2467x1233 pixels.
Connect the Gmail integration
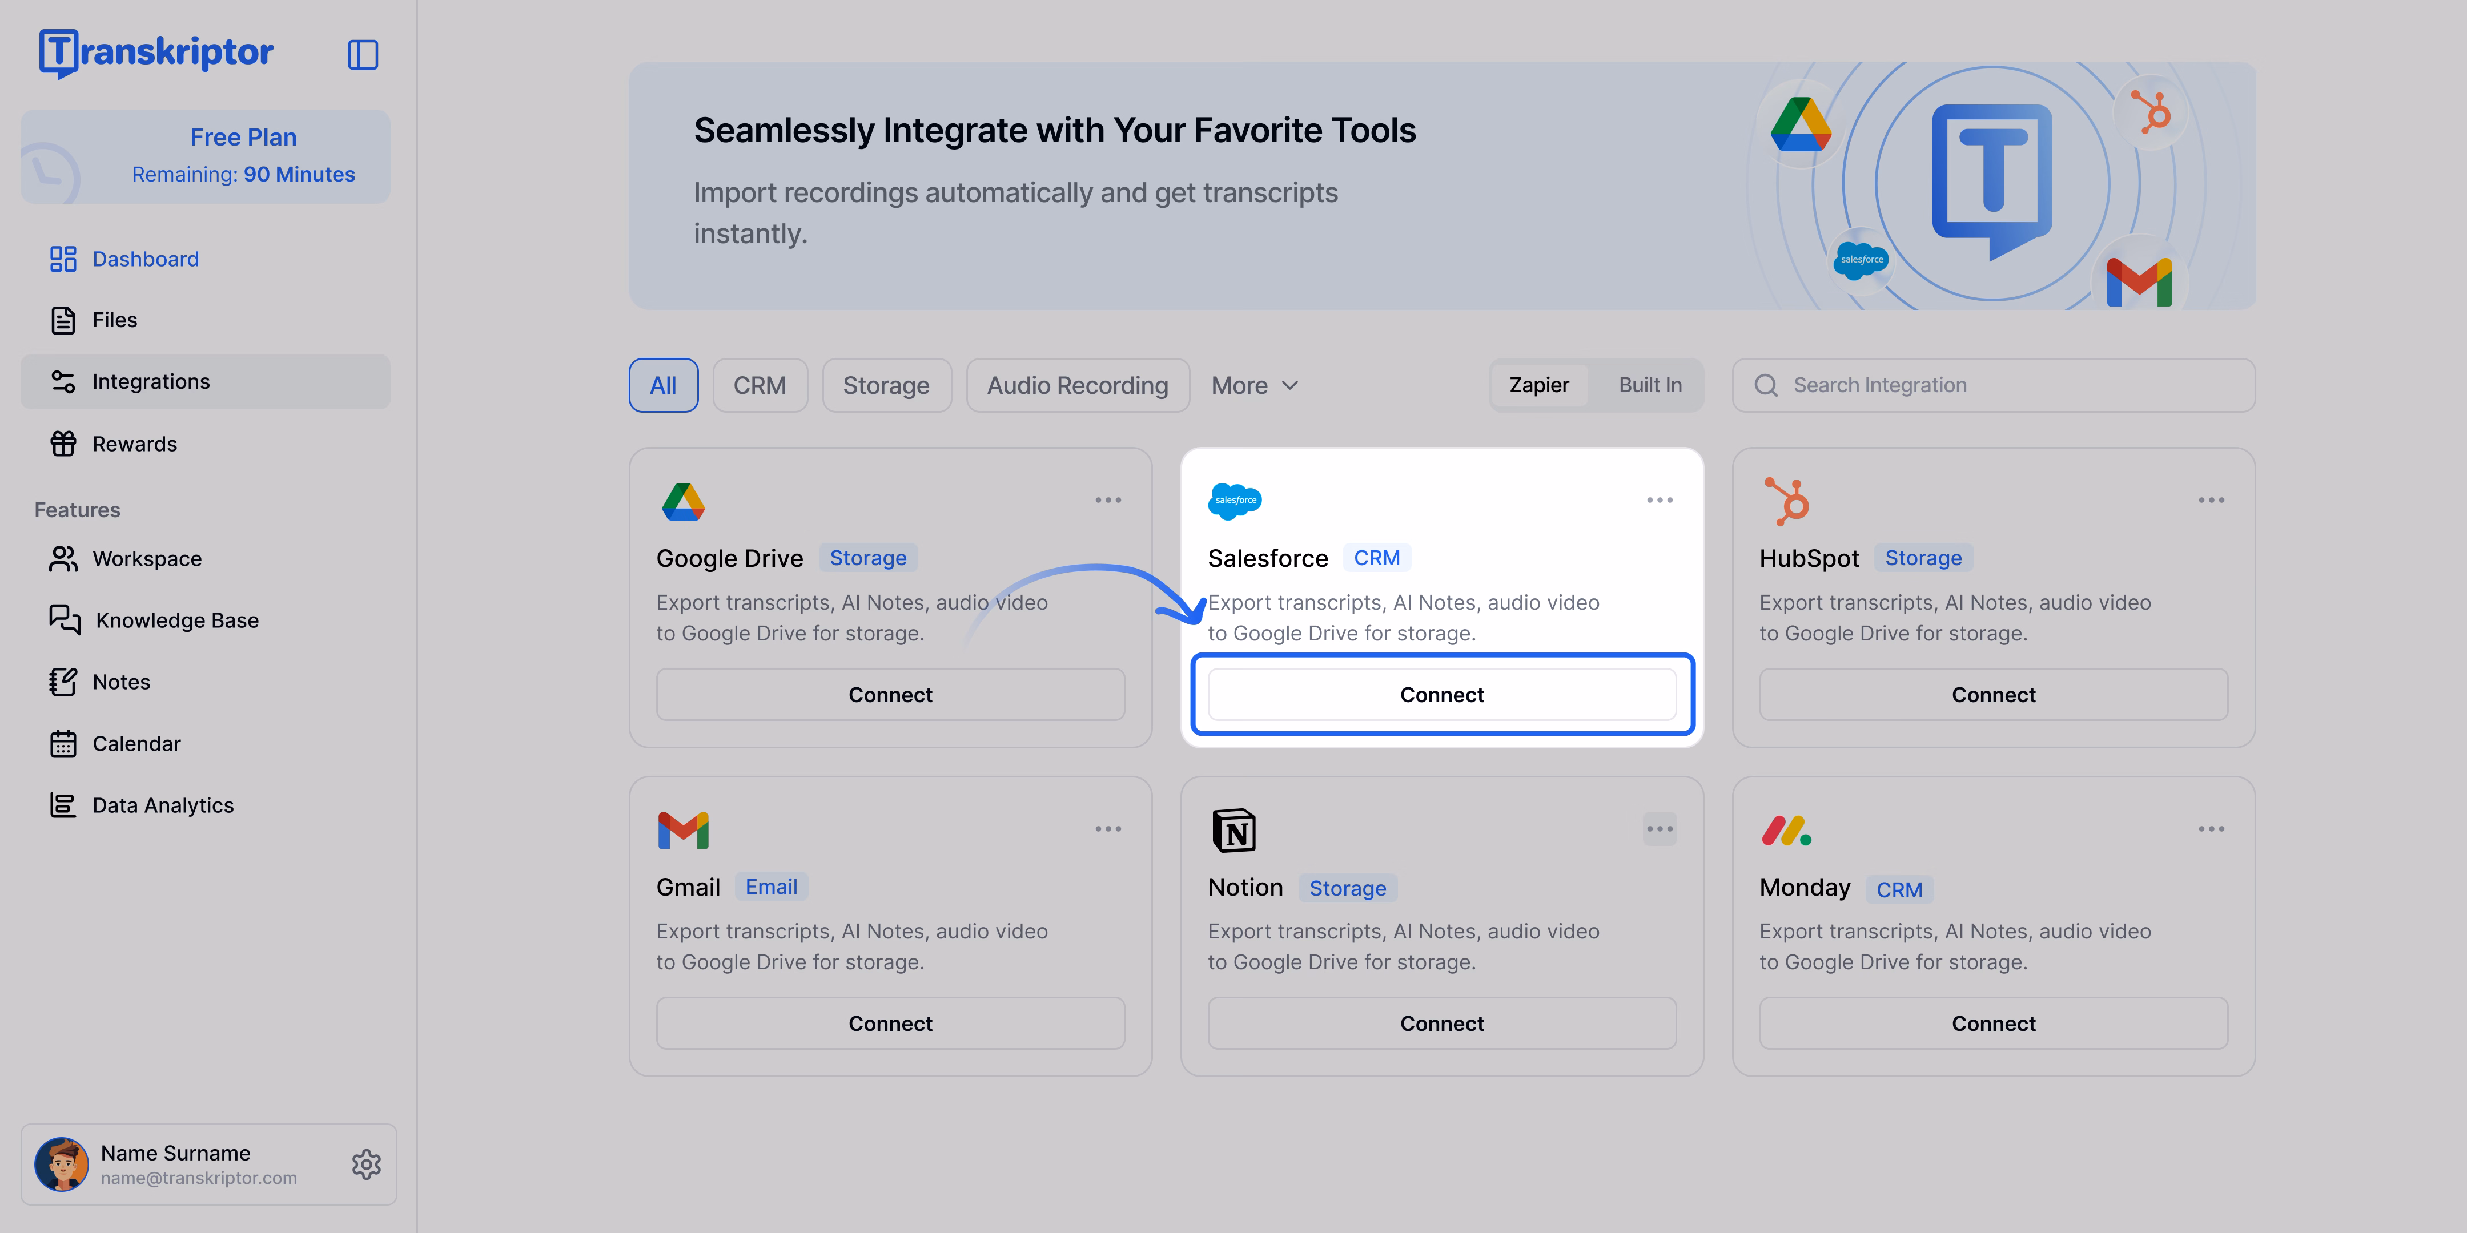(x=890, y=1022)
